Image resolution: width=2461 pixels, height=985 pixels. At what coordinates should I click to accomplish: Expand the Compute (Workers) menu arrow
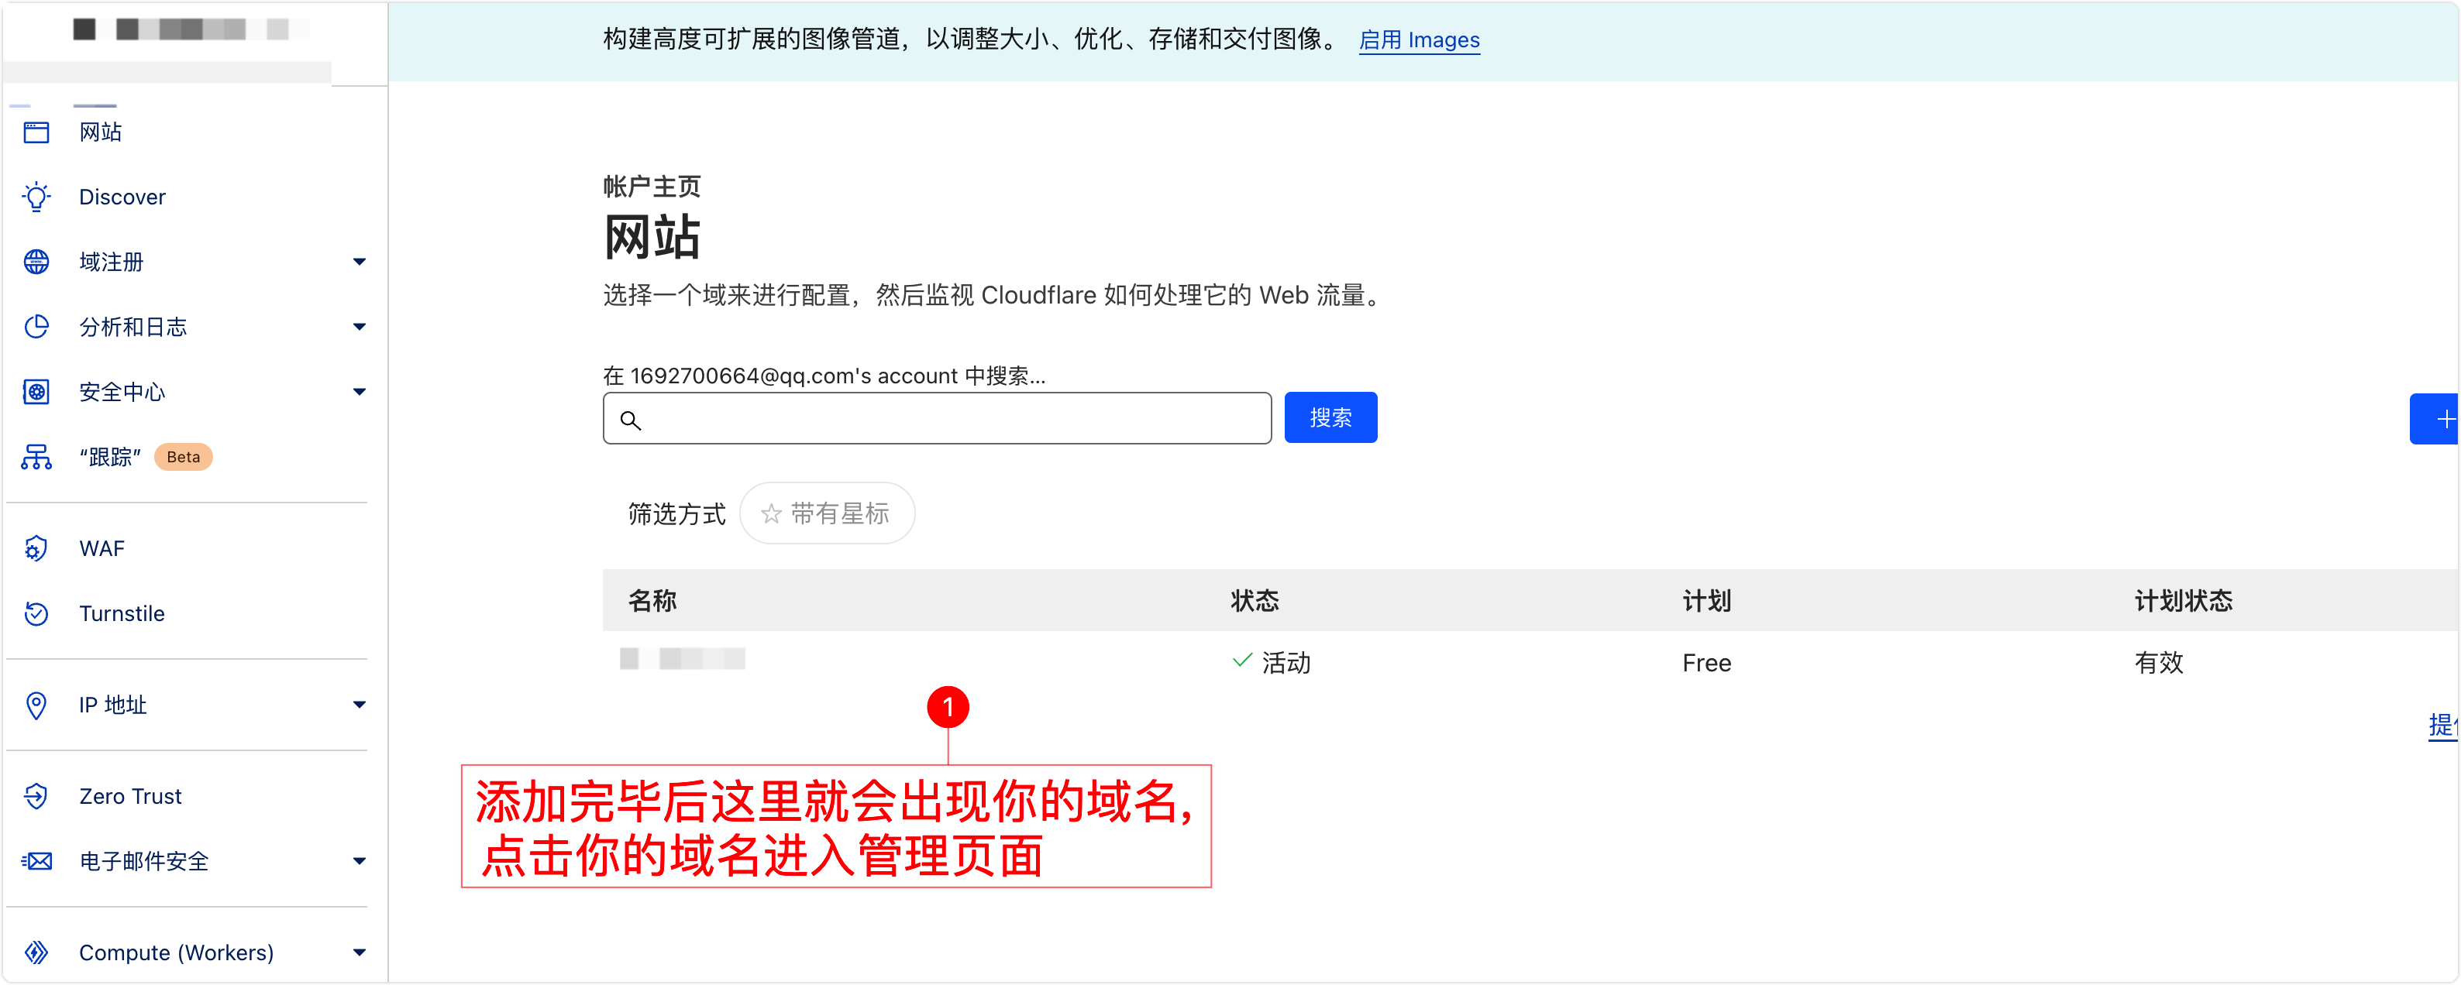click(360, 952)
